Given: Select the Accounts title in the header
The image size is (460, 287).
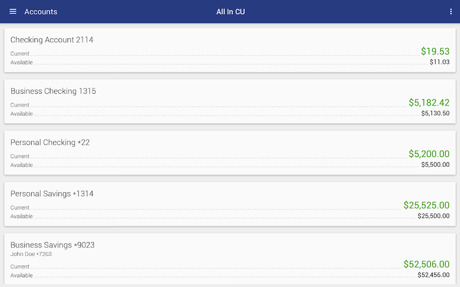Looking at the screenshot, I should point(41,12).
